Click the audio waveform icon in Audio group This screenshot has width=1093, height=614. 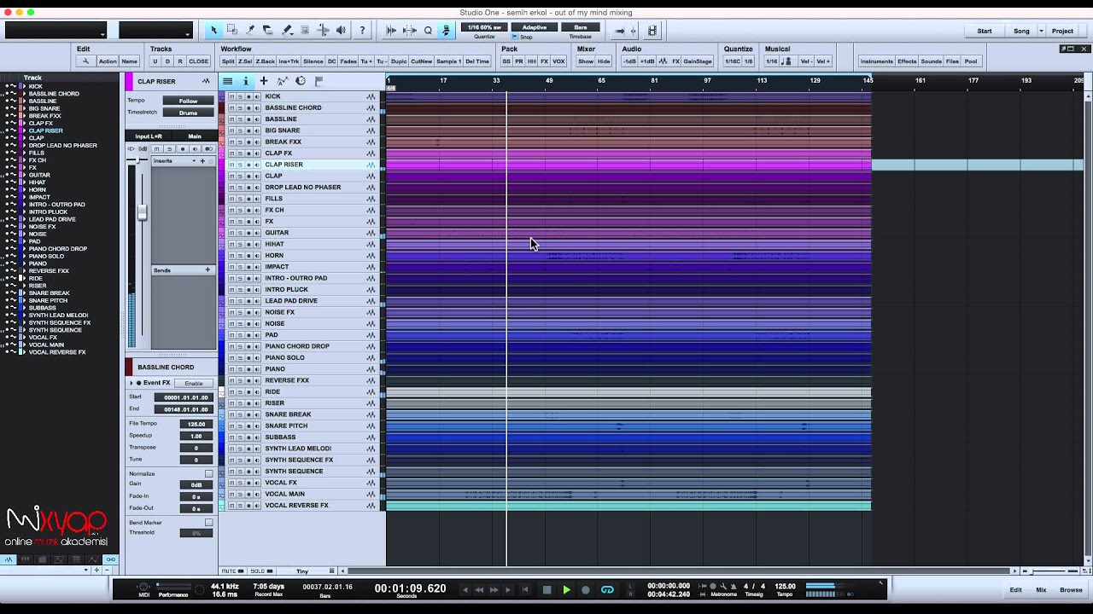click(661, 61)
